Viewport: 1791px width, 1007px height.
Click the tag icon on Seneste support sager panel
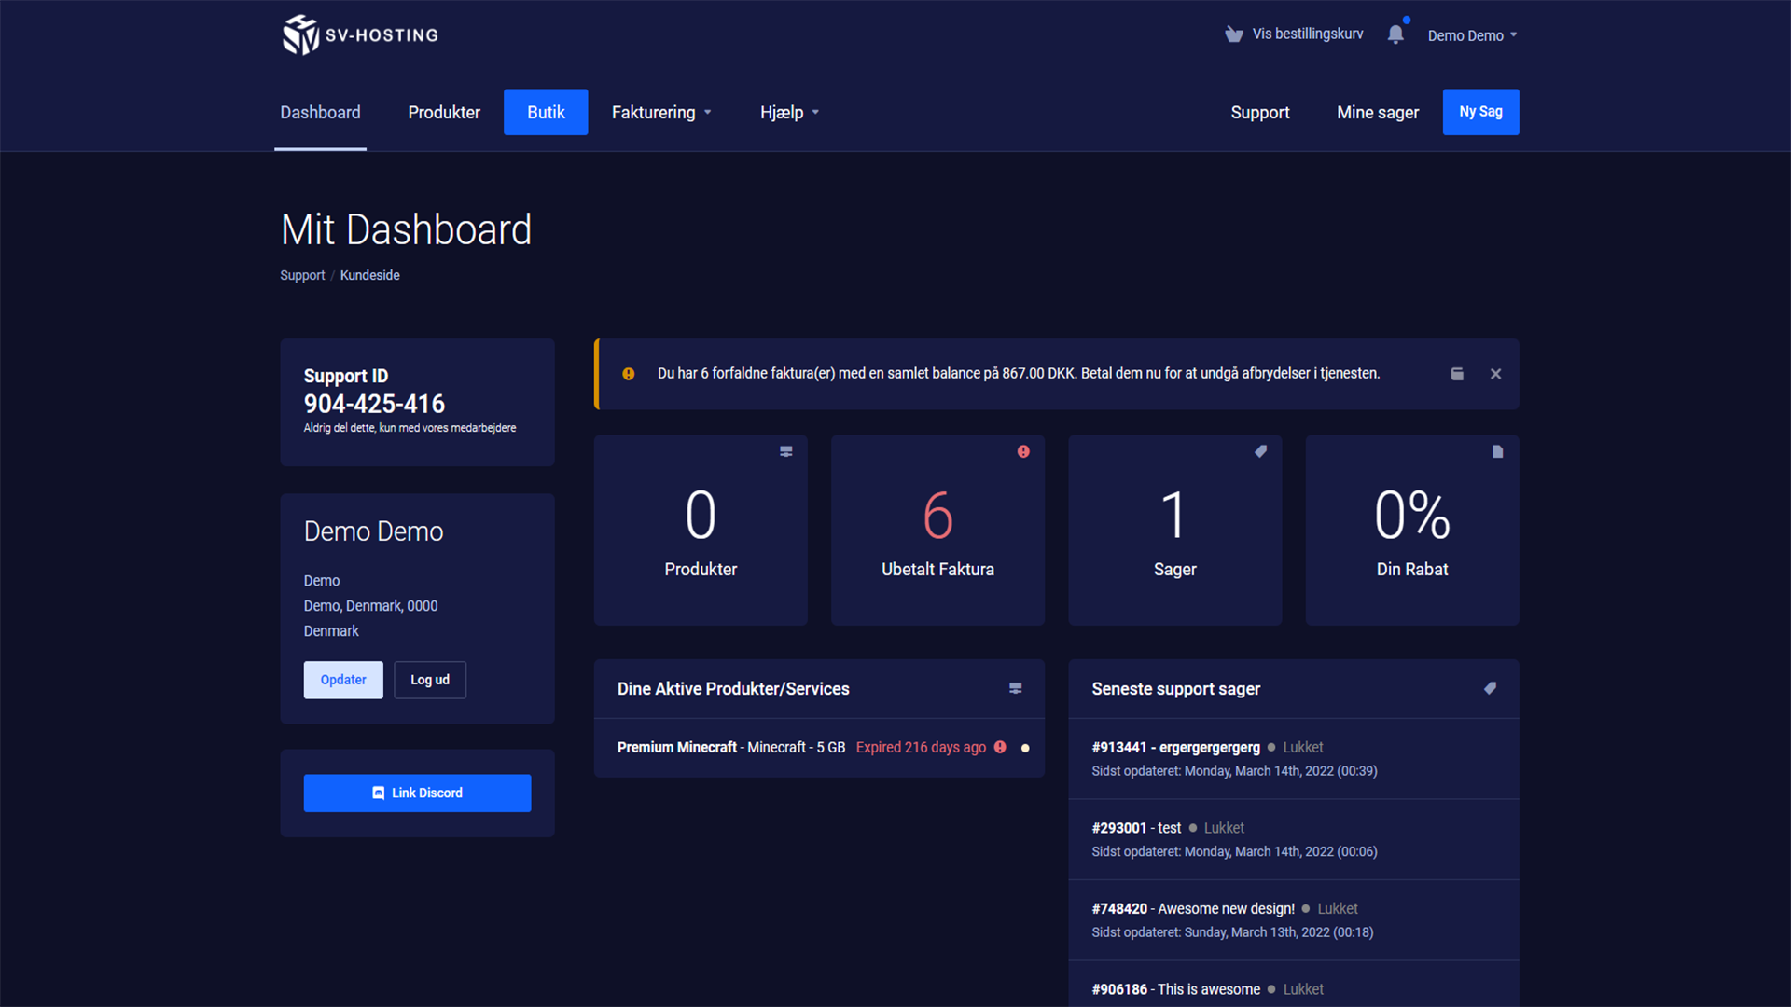(x=1490, y=688)
